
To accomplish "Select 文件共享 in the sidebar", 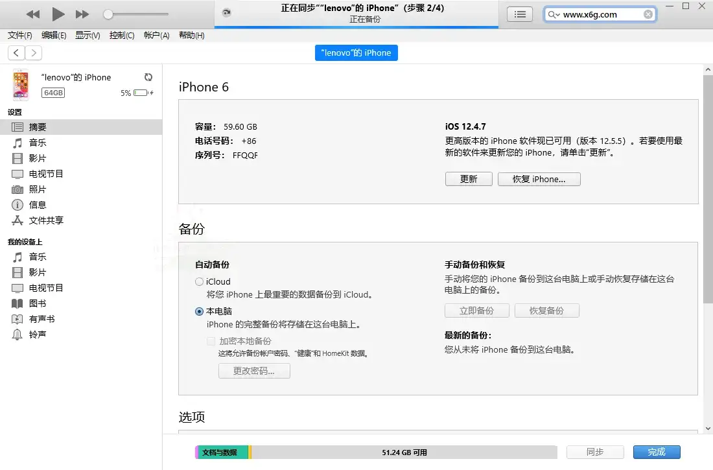I will (44, 220).
